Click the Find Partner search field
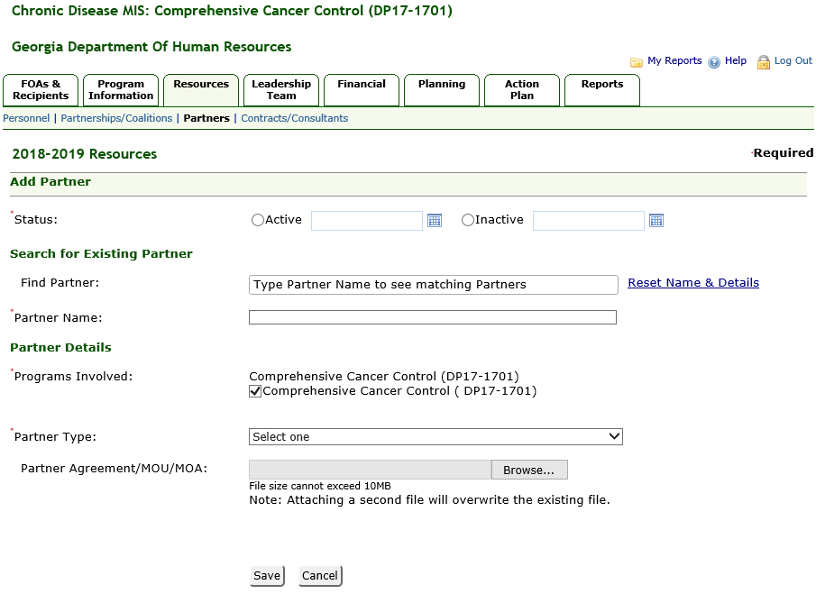 coord(433,285)
